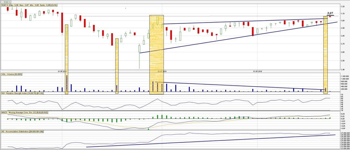Click the tallest volume bar near 1.200.000

67,83
